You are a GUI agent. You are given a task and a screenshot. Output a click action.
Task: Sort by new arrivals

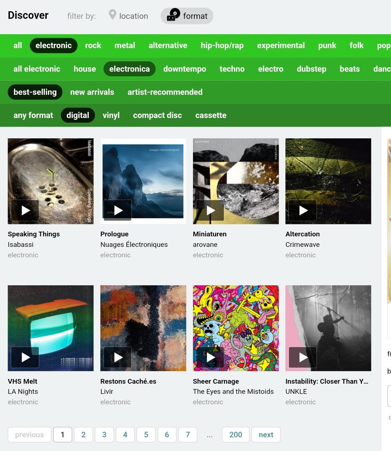[x=92, y=92]
